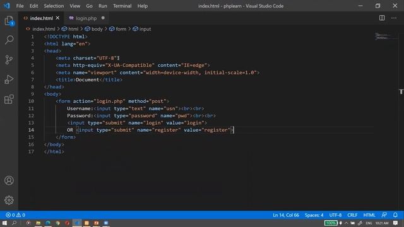404x227 pixels.
Task: Open the Selection menu
Action: (x=54, y=6)
